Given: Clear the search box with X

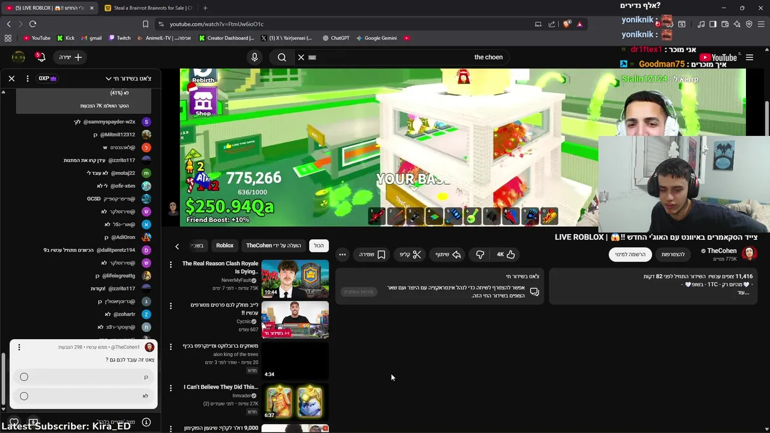Looking at the screenshot, I should 301,57.
